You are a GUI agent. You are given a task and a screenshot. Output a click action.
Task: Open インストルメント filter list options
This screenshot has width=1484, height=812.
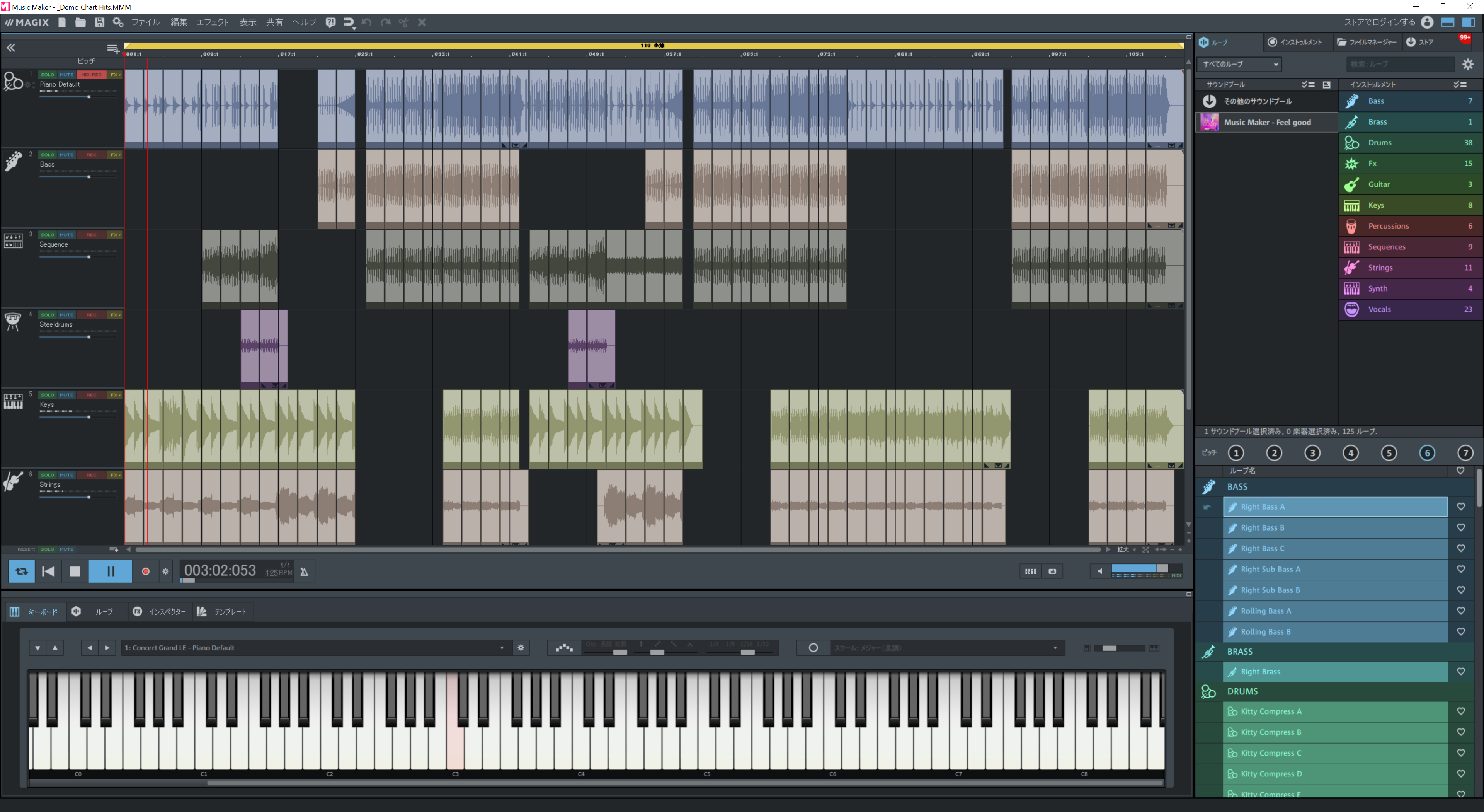point(1460,85)
